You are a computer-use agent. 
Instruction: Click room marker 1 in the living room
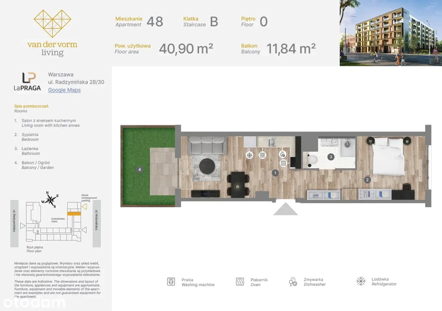(275, 173)
